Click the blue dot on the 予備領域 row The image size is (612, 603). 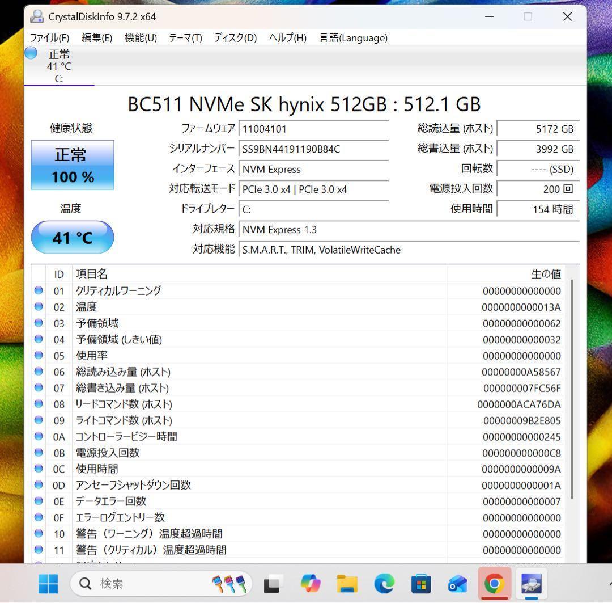[x=38, y=323]
